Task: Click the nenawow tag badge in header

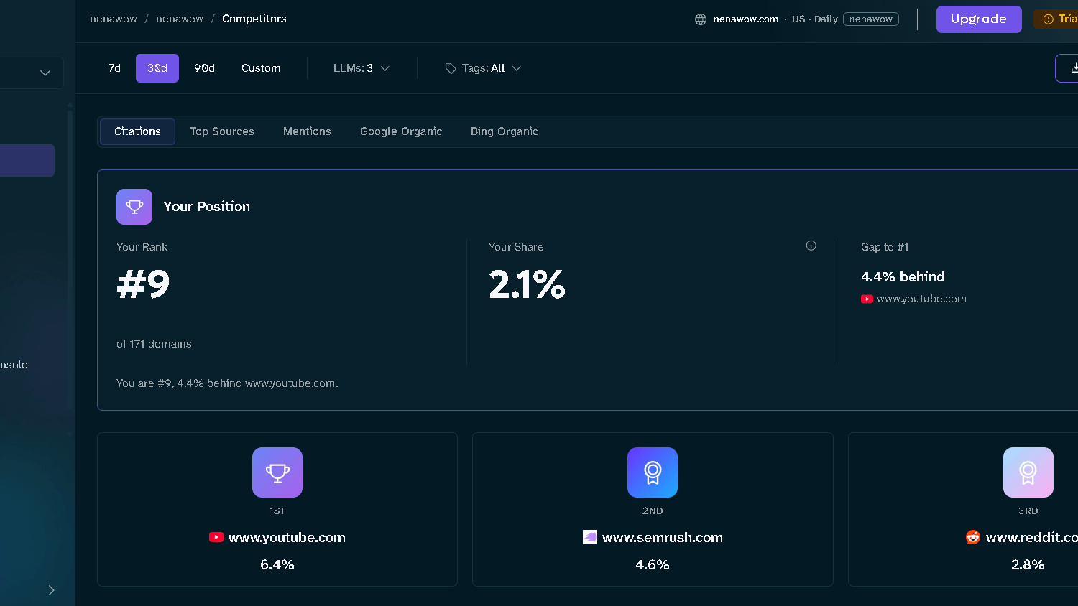Action: tap(871, 19)
